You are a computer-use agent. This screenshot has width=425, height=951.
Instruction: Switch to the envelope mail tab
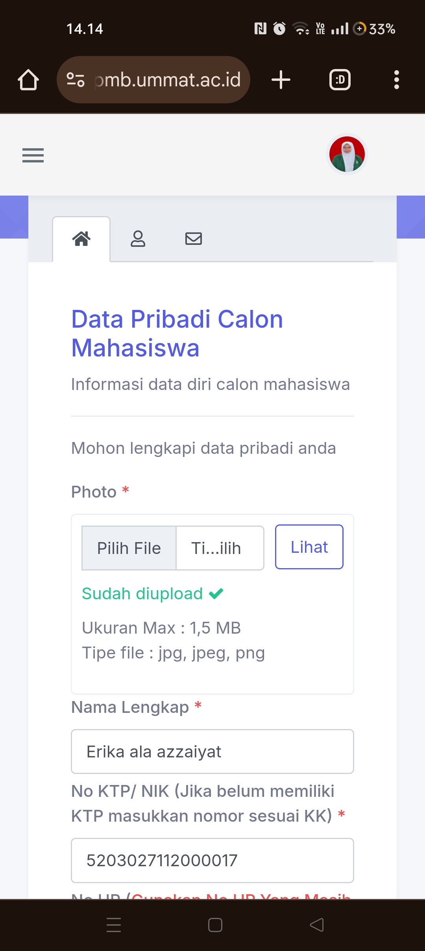194,239
